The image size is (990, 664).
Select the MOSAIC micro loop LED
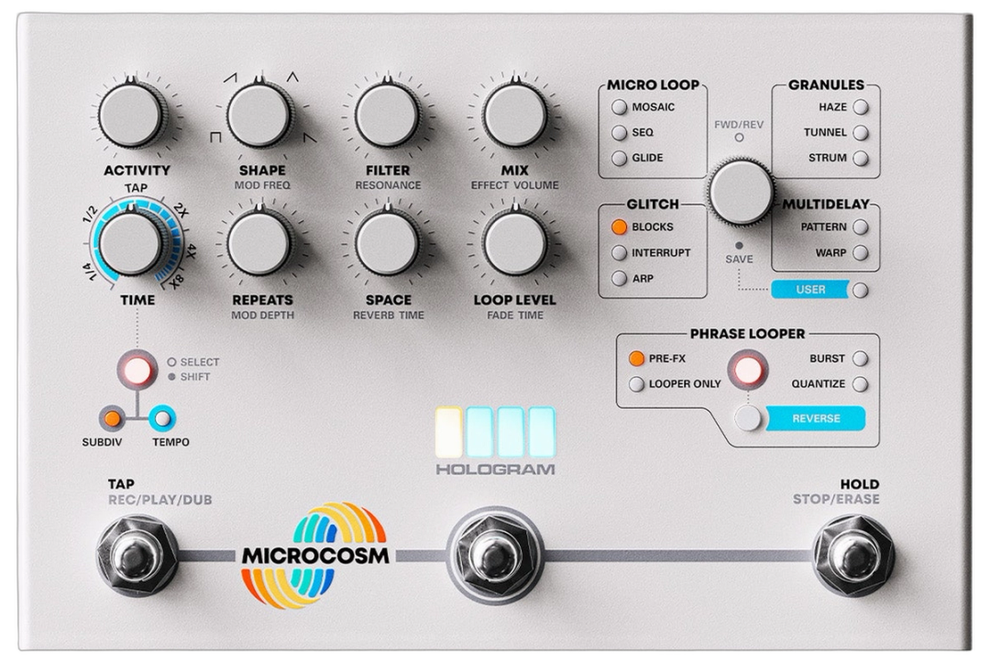click(619, 107)
